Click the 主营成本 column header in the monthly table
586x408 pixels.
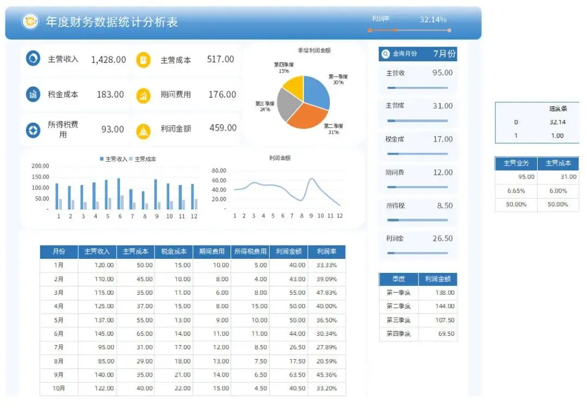pyautogui.click(x=136, y=251)
